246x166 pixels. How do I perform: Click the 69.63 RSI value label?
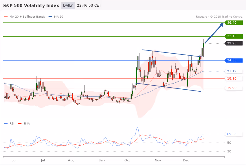click(x=232, y=134)
